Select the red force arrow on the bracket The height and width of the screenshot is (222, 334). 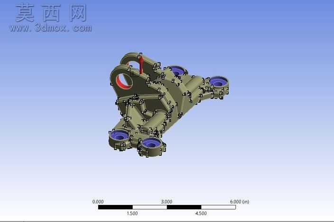[x=141, y=65]
